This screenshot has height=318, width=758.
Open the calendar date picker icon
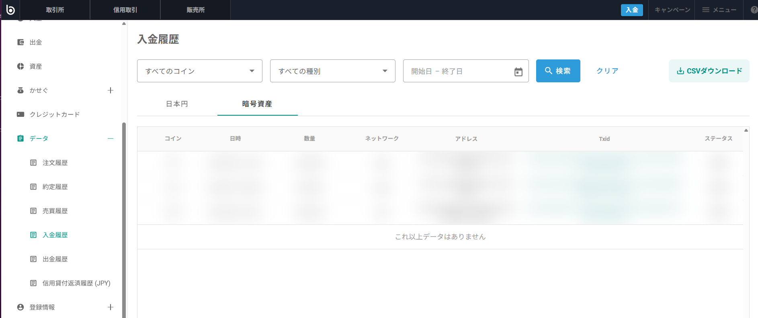[x=518, y=71]
